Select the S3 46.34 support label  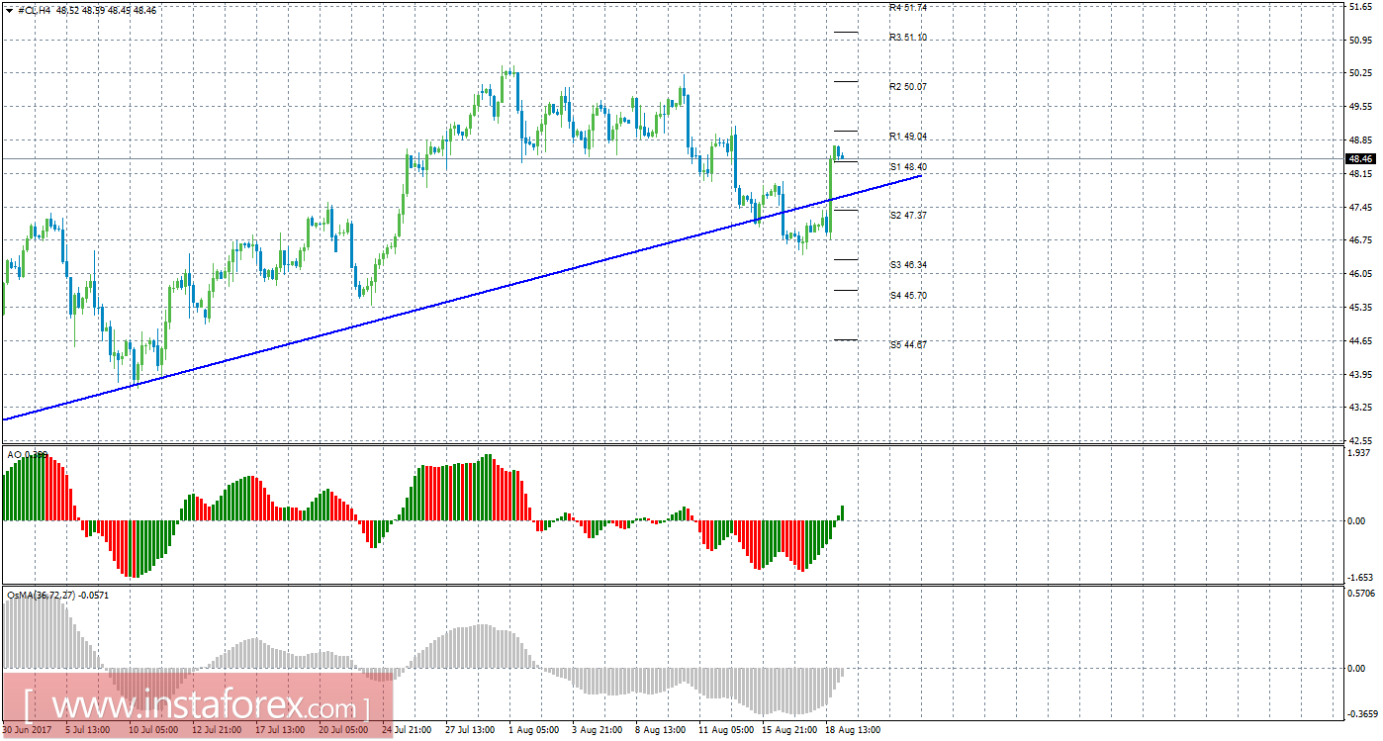[x=907, y=265]
